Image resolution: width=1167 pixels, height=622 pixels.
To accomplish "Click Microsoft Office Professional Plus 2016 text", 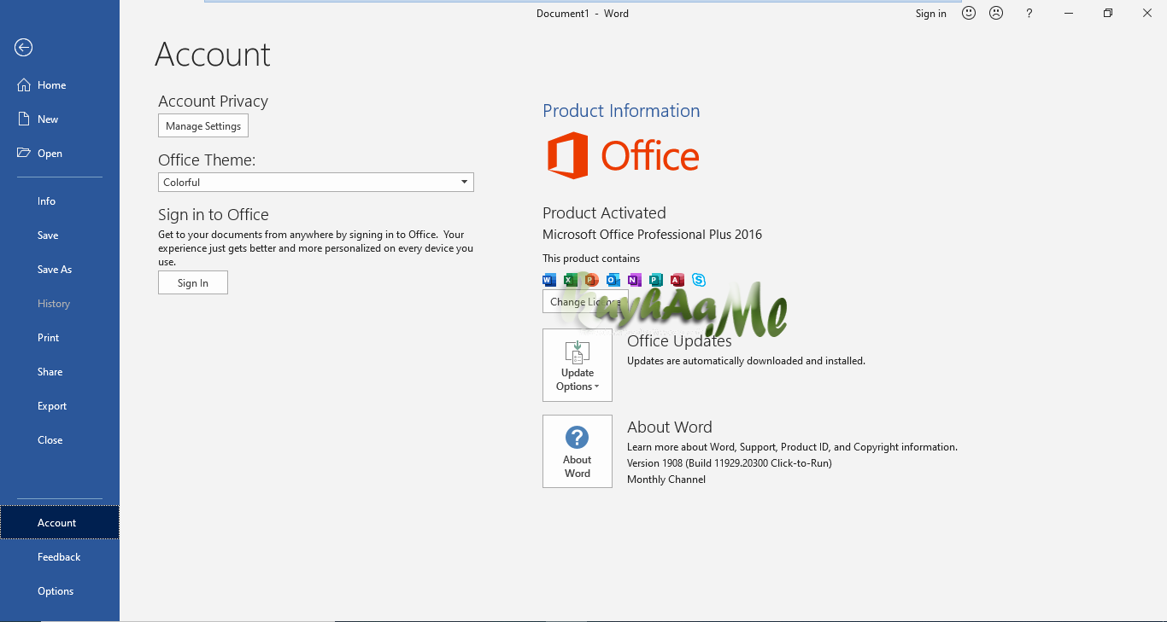I will (652, 235).
